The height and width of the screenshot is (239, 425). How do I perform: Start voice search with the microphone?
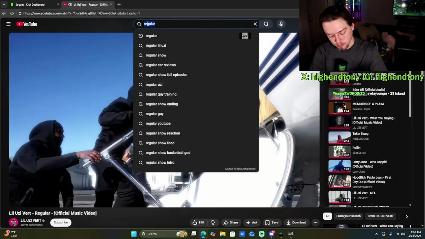(281, 24)
